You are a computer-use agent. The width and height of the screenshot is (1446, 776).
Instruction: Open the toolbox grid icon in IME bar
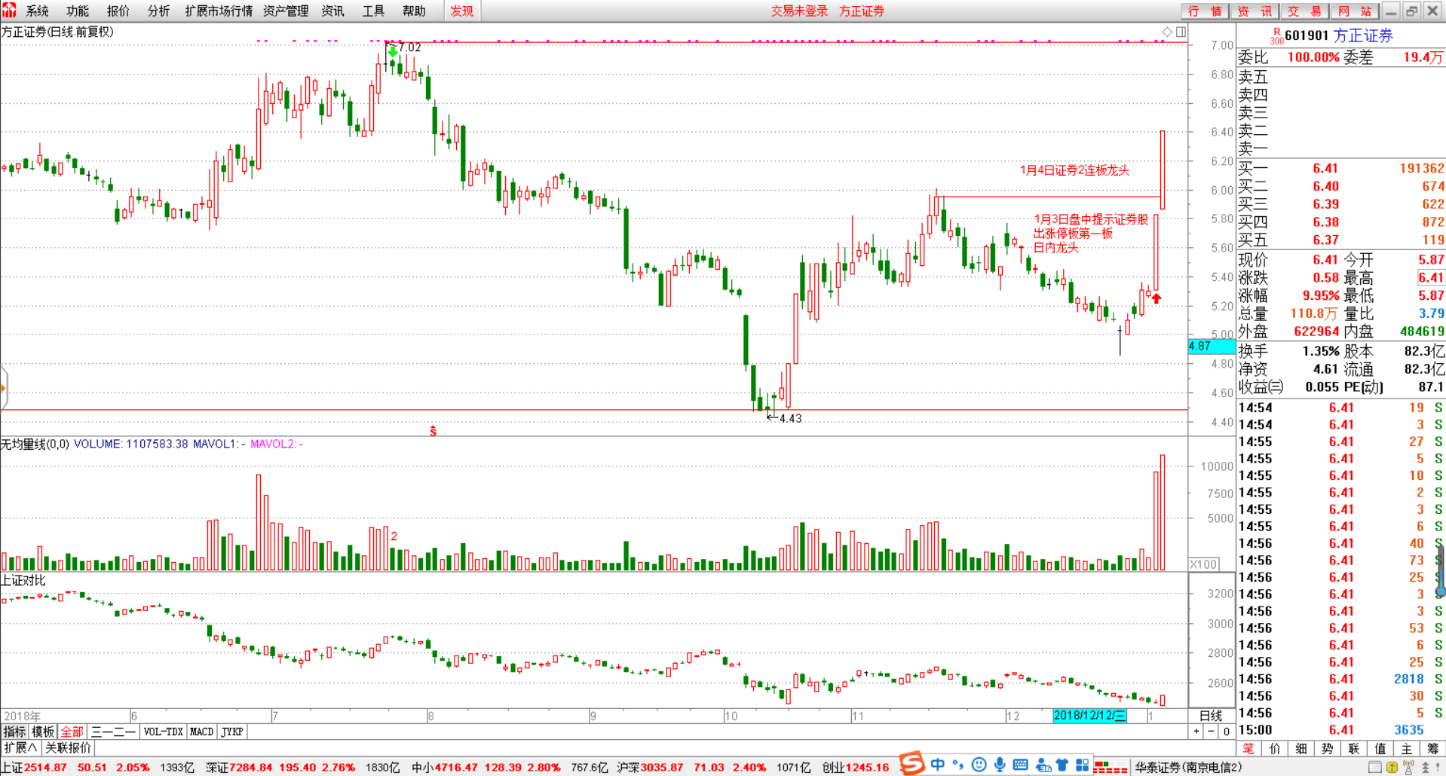(1083, 765)
